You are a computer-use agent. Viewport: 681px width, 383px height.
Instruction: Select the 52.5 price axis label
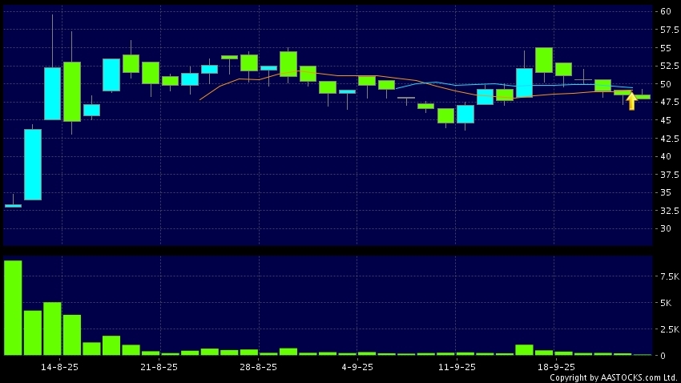pyautogui.click(x=669, y=66)
